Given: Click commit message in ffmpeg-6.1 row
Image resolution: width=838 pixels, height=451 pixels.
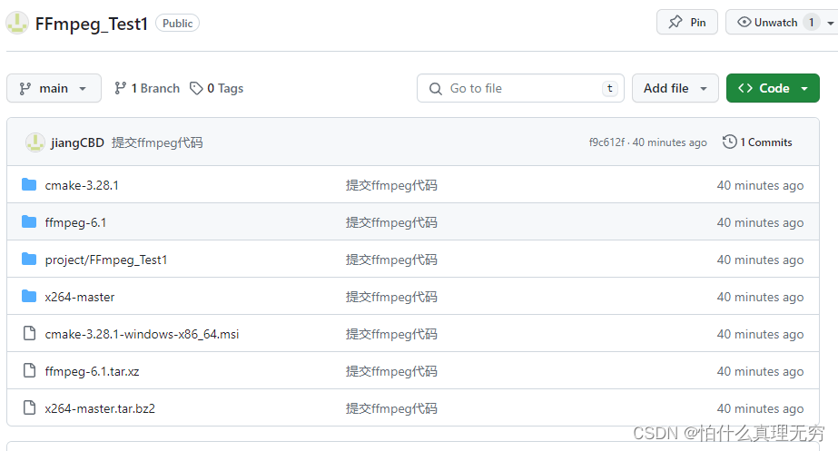Looking at the screenshot, I should click(391, 222).
